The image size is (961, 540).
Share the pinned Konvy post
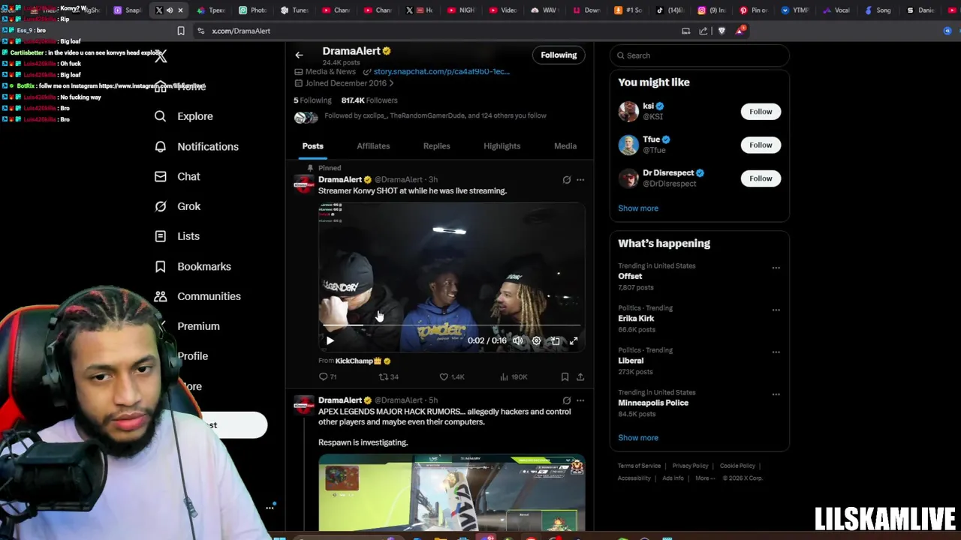pyautogui.click(x=580, y=376)
